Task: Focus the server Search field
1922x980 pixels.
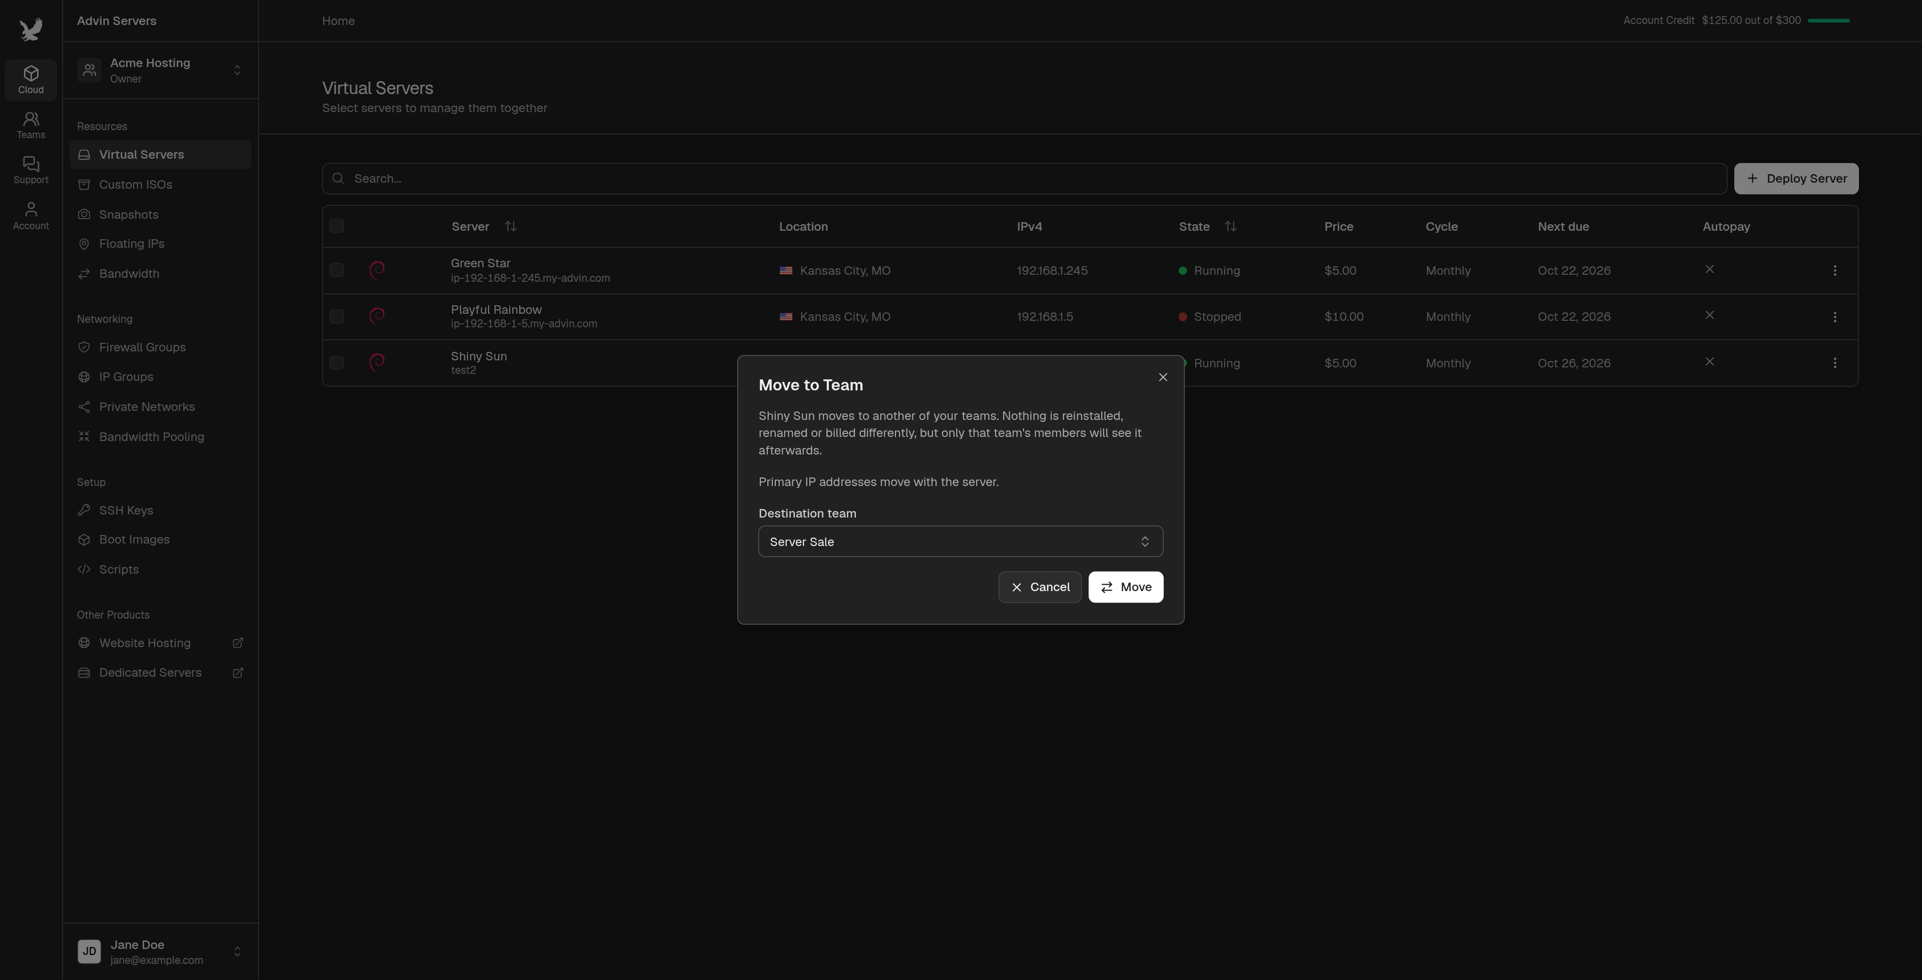Action: pos(1025,178)
